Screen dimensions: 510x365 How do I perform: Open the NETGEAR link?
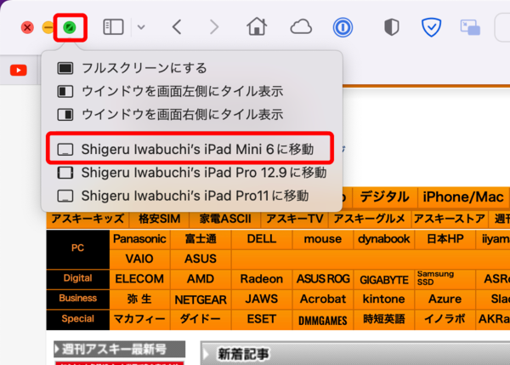coord(201,299)
